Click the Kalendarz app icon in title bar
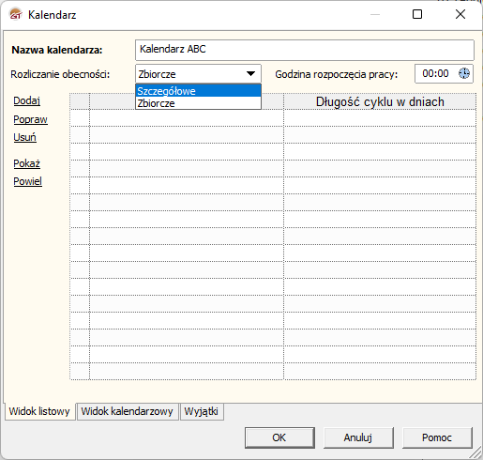 pyautogui.click(x=16, y=14)
